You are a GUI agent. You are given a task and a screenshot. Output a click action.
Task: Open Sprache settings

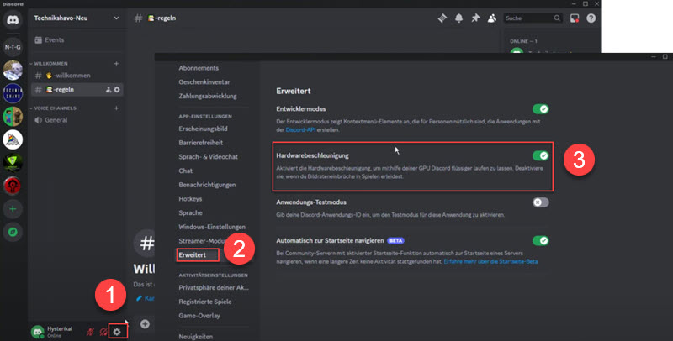click(191, 212)
